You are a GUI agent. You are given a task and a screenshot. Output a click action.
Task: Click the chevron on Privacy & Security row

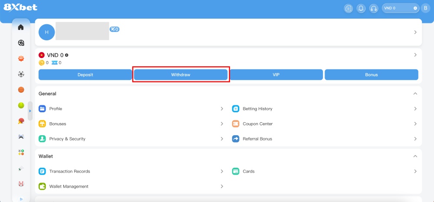[x=222, y=139]
